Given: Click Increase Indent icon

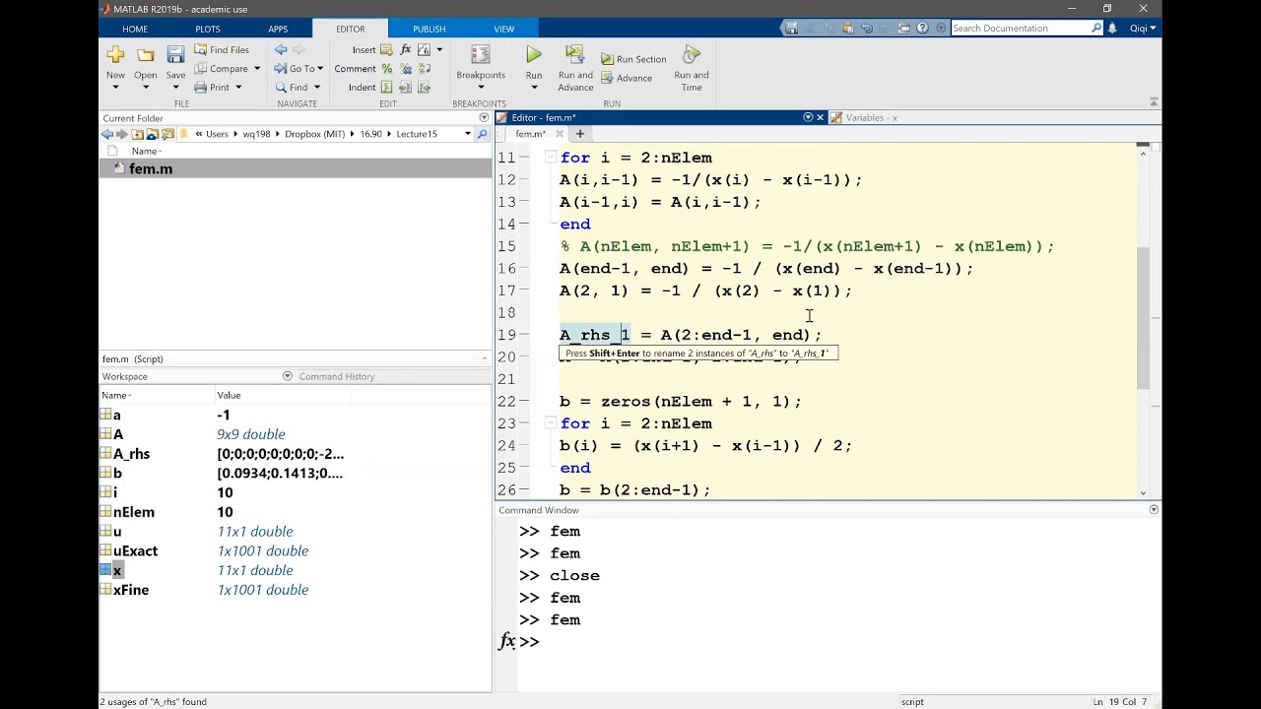Looking at the screenshot, I should [406, 87].
